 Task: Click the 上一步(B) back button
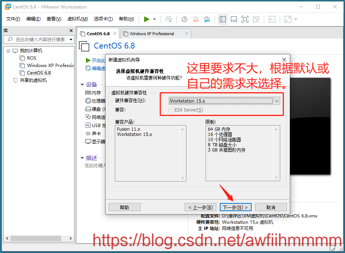tap(200, 207)
